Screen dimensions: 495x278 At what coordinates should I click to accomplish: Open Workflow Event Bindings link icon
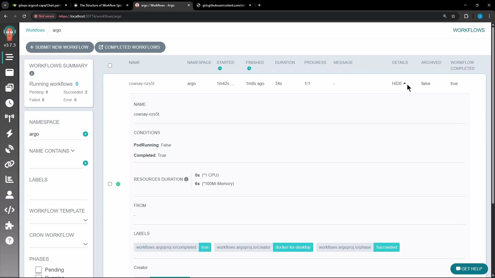pos(10,164)
